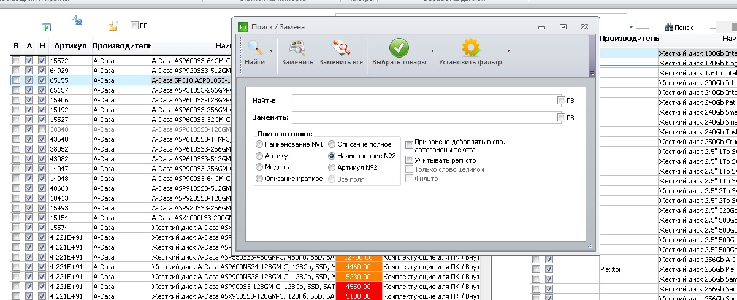Toggle the A column checkbox in row 64929
Viewport: 737px width, 300px height.
29,71
